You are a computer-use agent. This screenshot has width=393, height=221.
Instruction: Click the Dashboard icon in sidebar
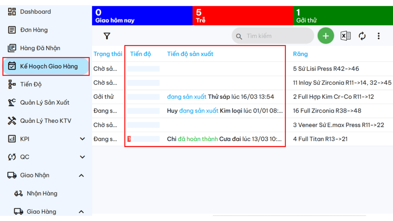point(12,12)
